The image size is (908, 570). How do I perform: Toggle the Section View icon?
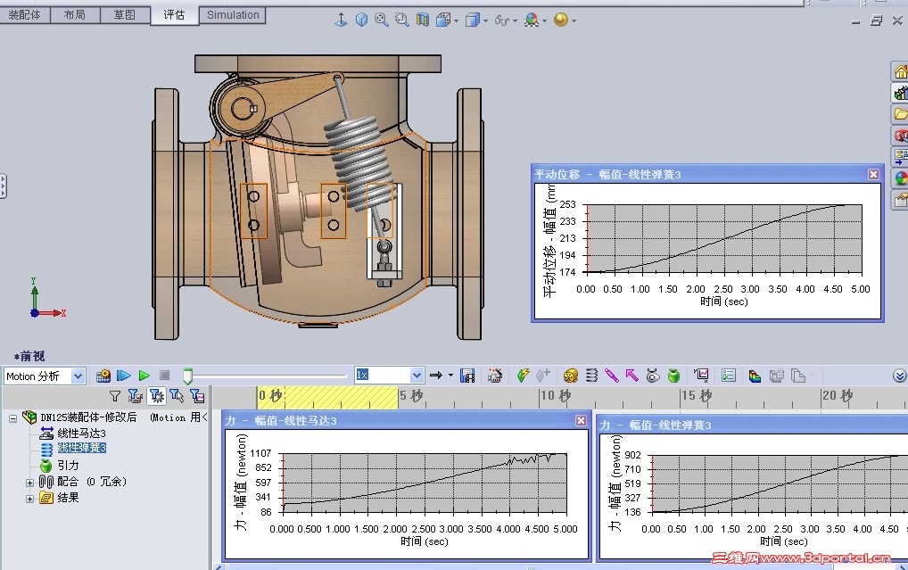423,20
